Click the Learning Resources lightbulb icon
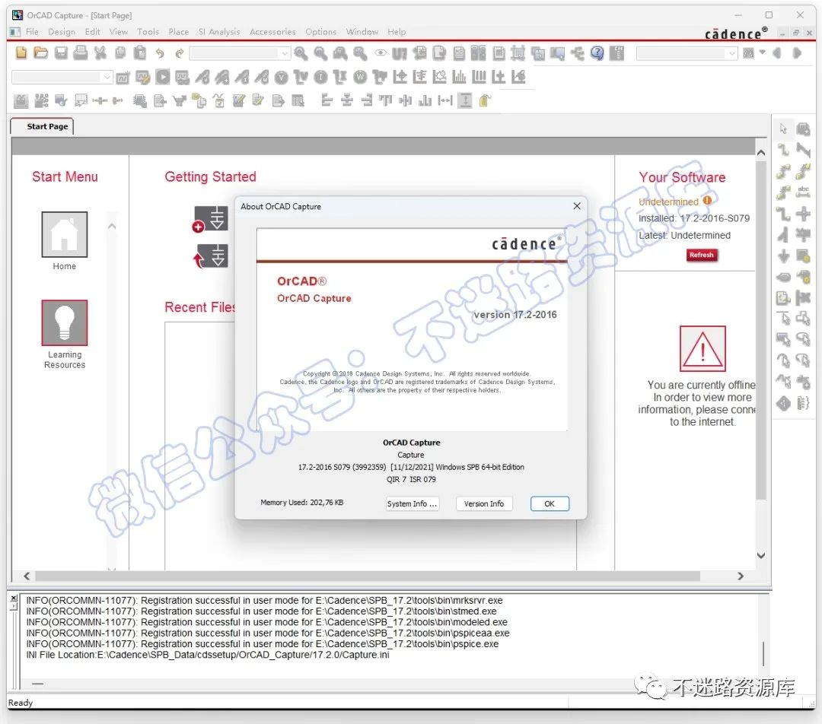 click(65, 322)
